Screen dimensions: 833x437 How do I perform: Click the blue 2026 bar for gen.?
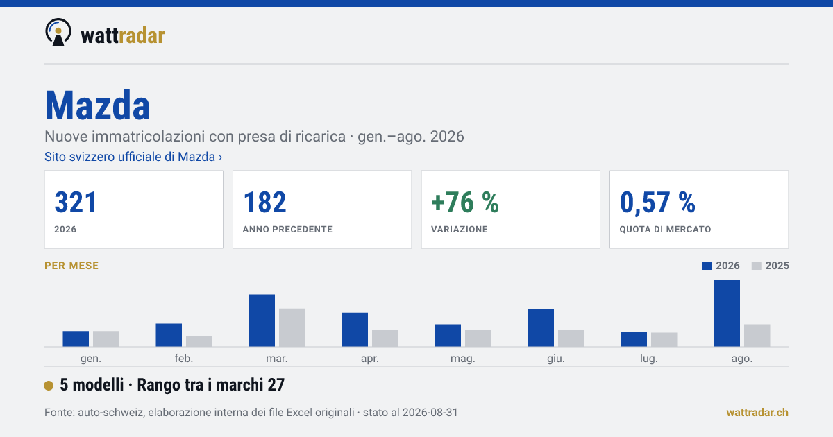pyautogui.click(x=76, y=339)
